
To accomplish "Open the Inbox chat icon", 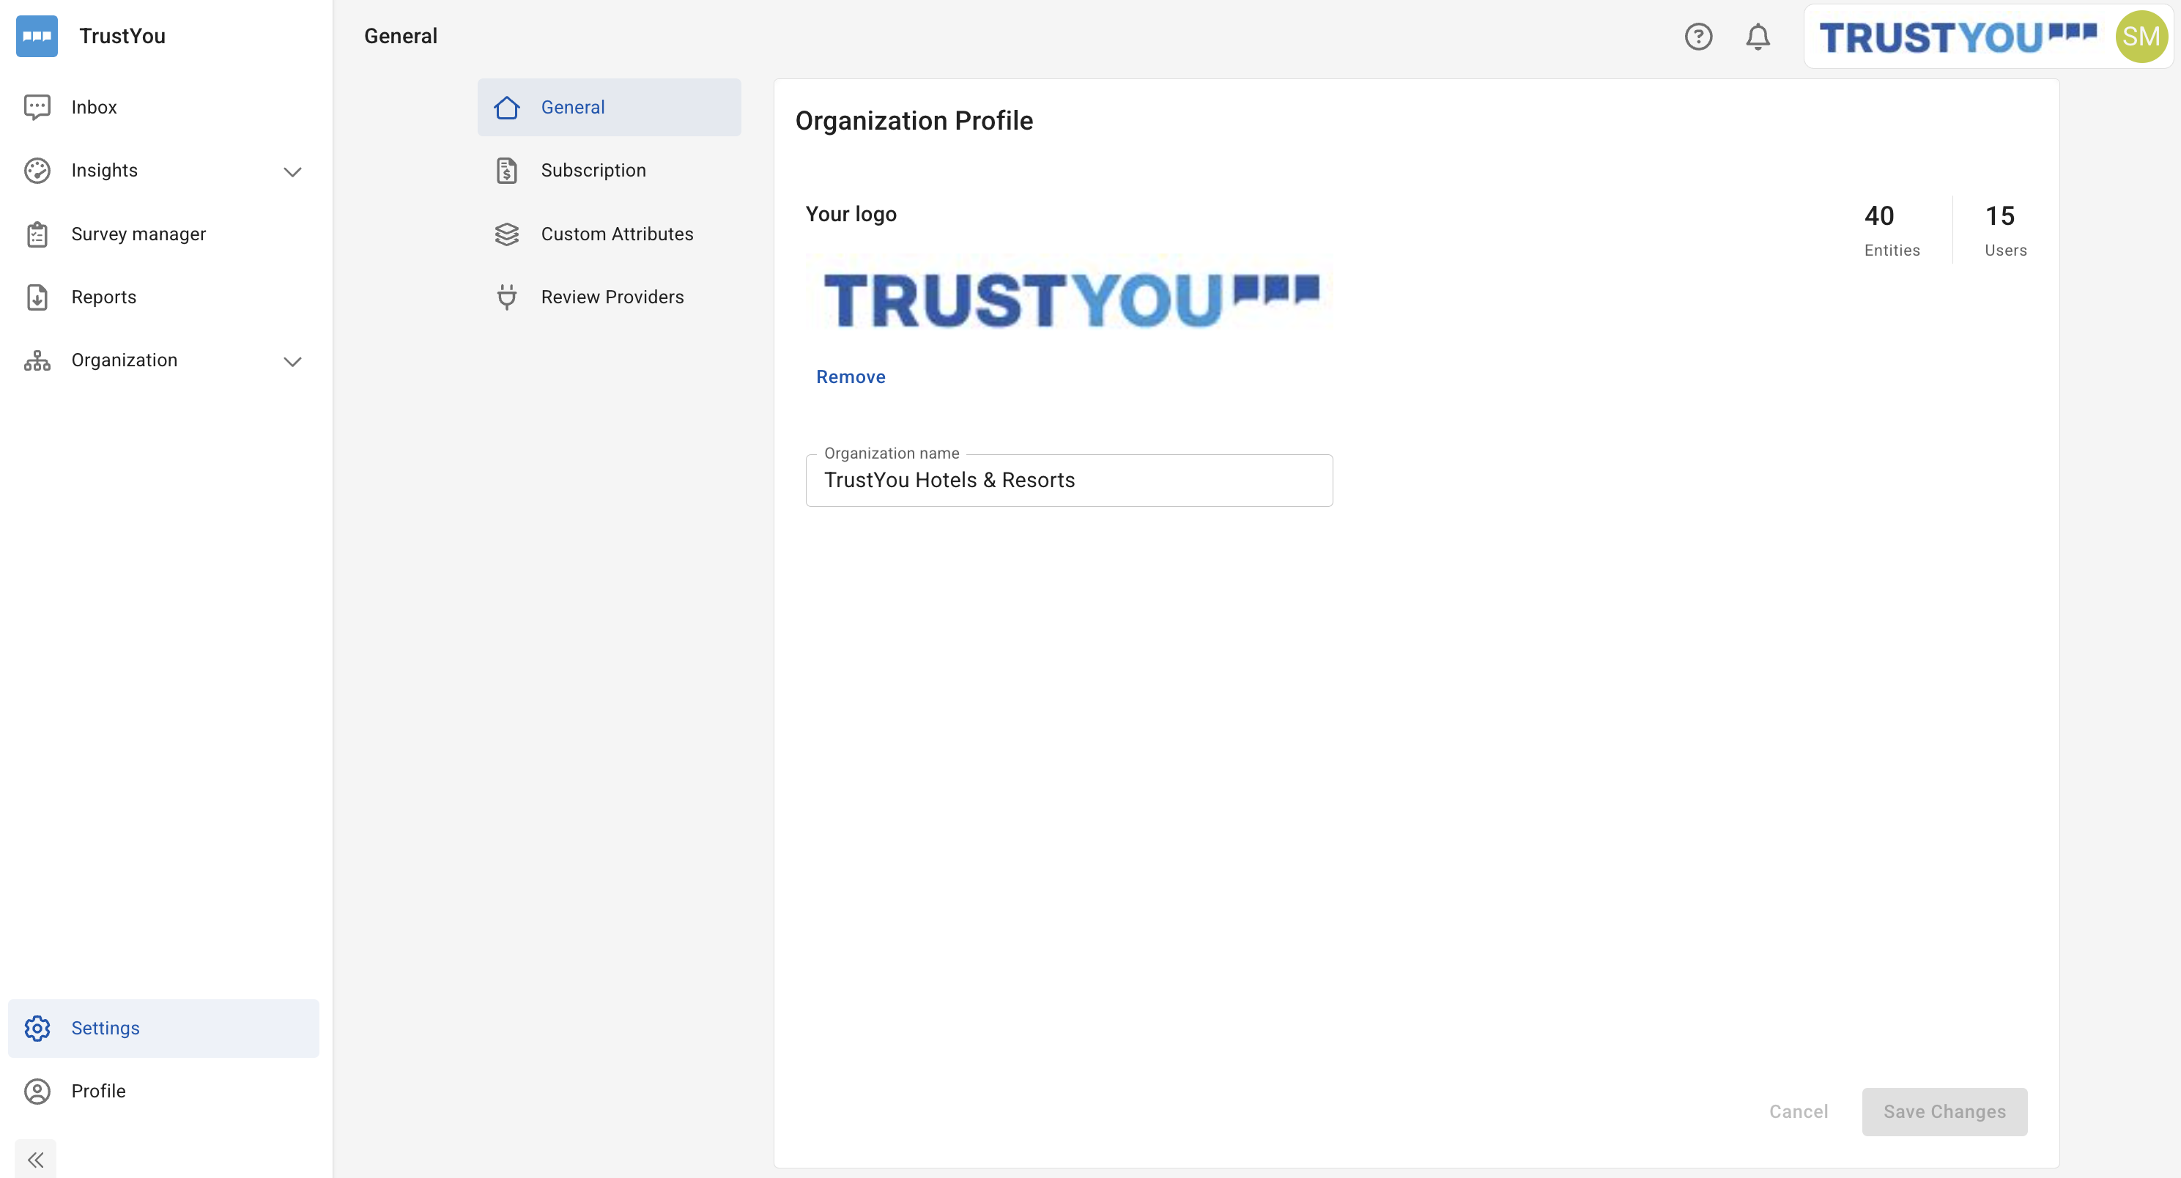I will pos(37,108).
